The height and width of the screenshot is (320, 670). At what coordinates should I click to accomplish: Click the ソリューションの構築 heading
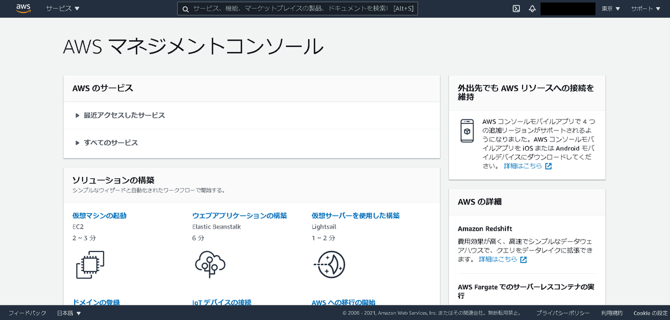pos(113,180)
